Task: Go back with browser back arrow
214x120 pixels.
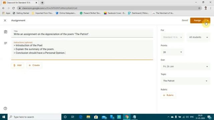Action: 4,8
